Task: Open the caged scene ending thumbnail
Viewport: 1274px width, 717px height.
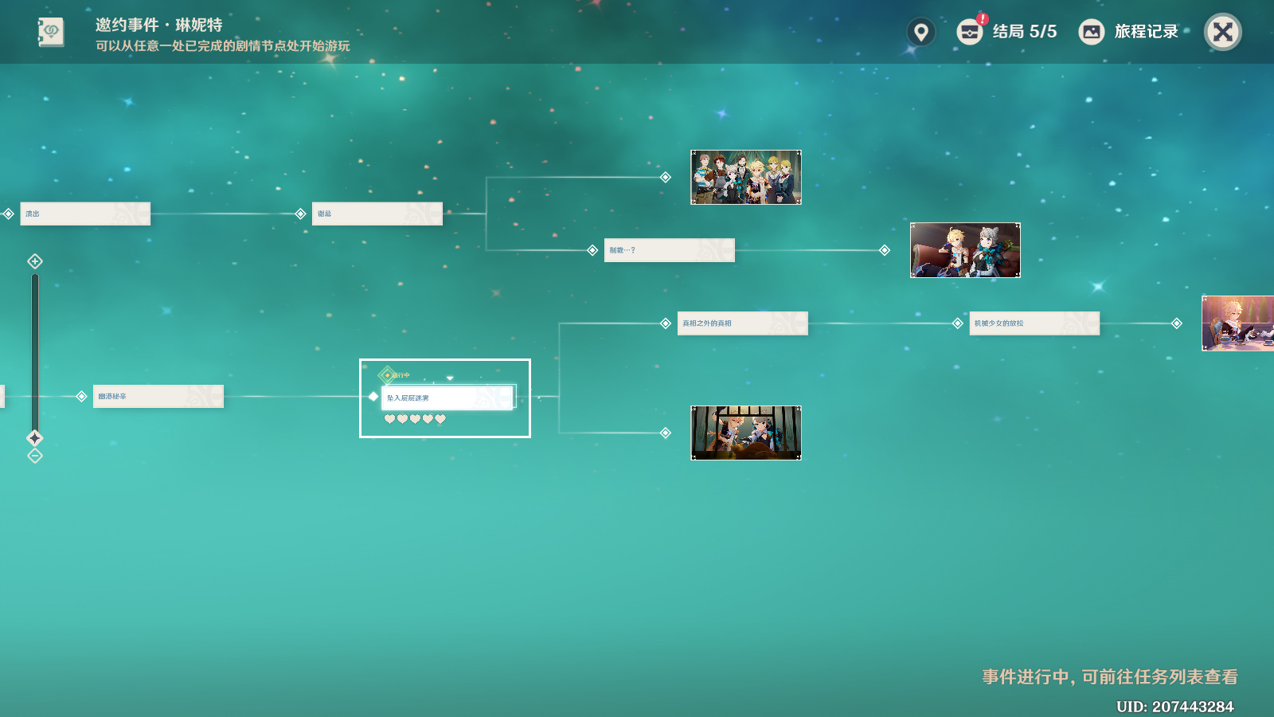Action: 746,433
